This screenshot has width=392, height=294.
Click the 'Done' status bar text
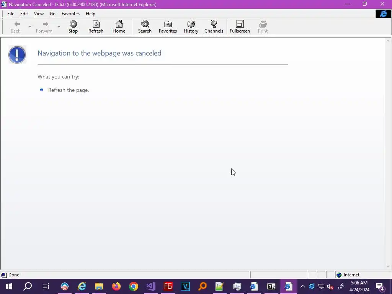pyautogui.click(x=14, y=275)
